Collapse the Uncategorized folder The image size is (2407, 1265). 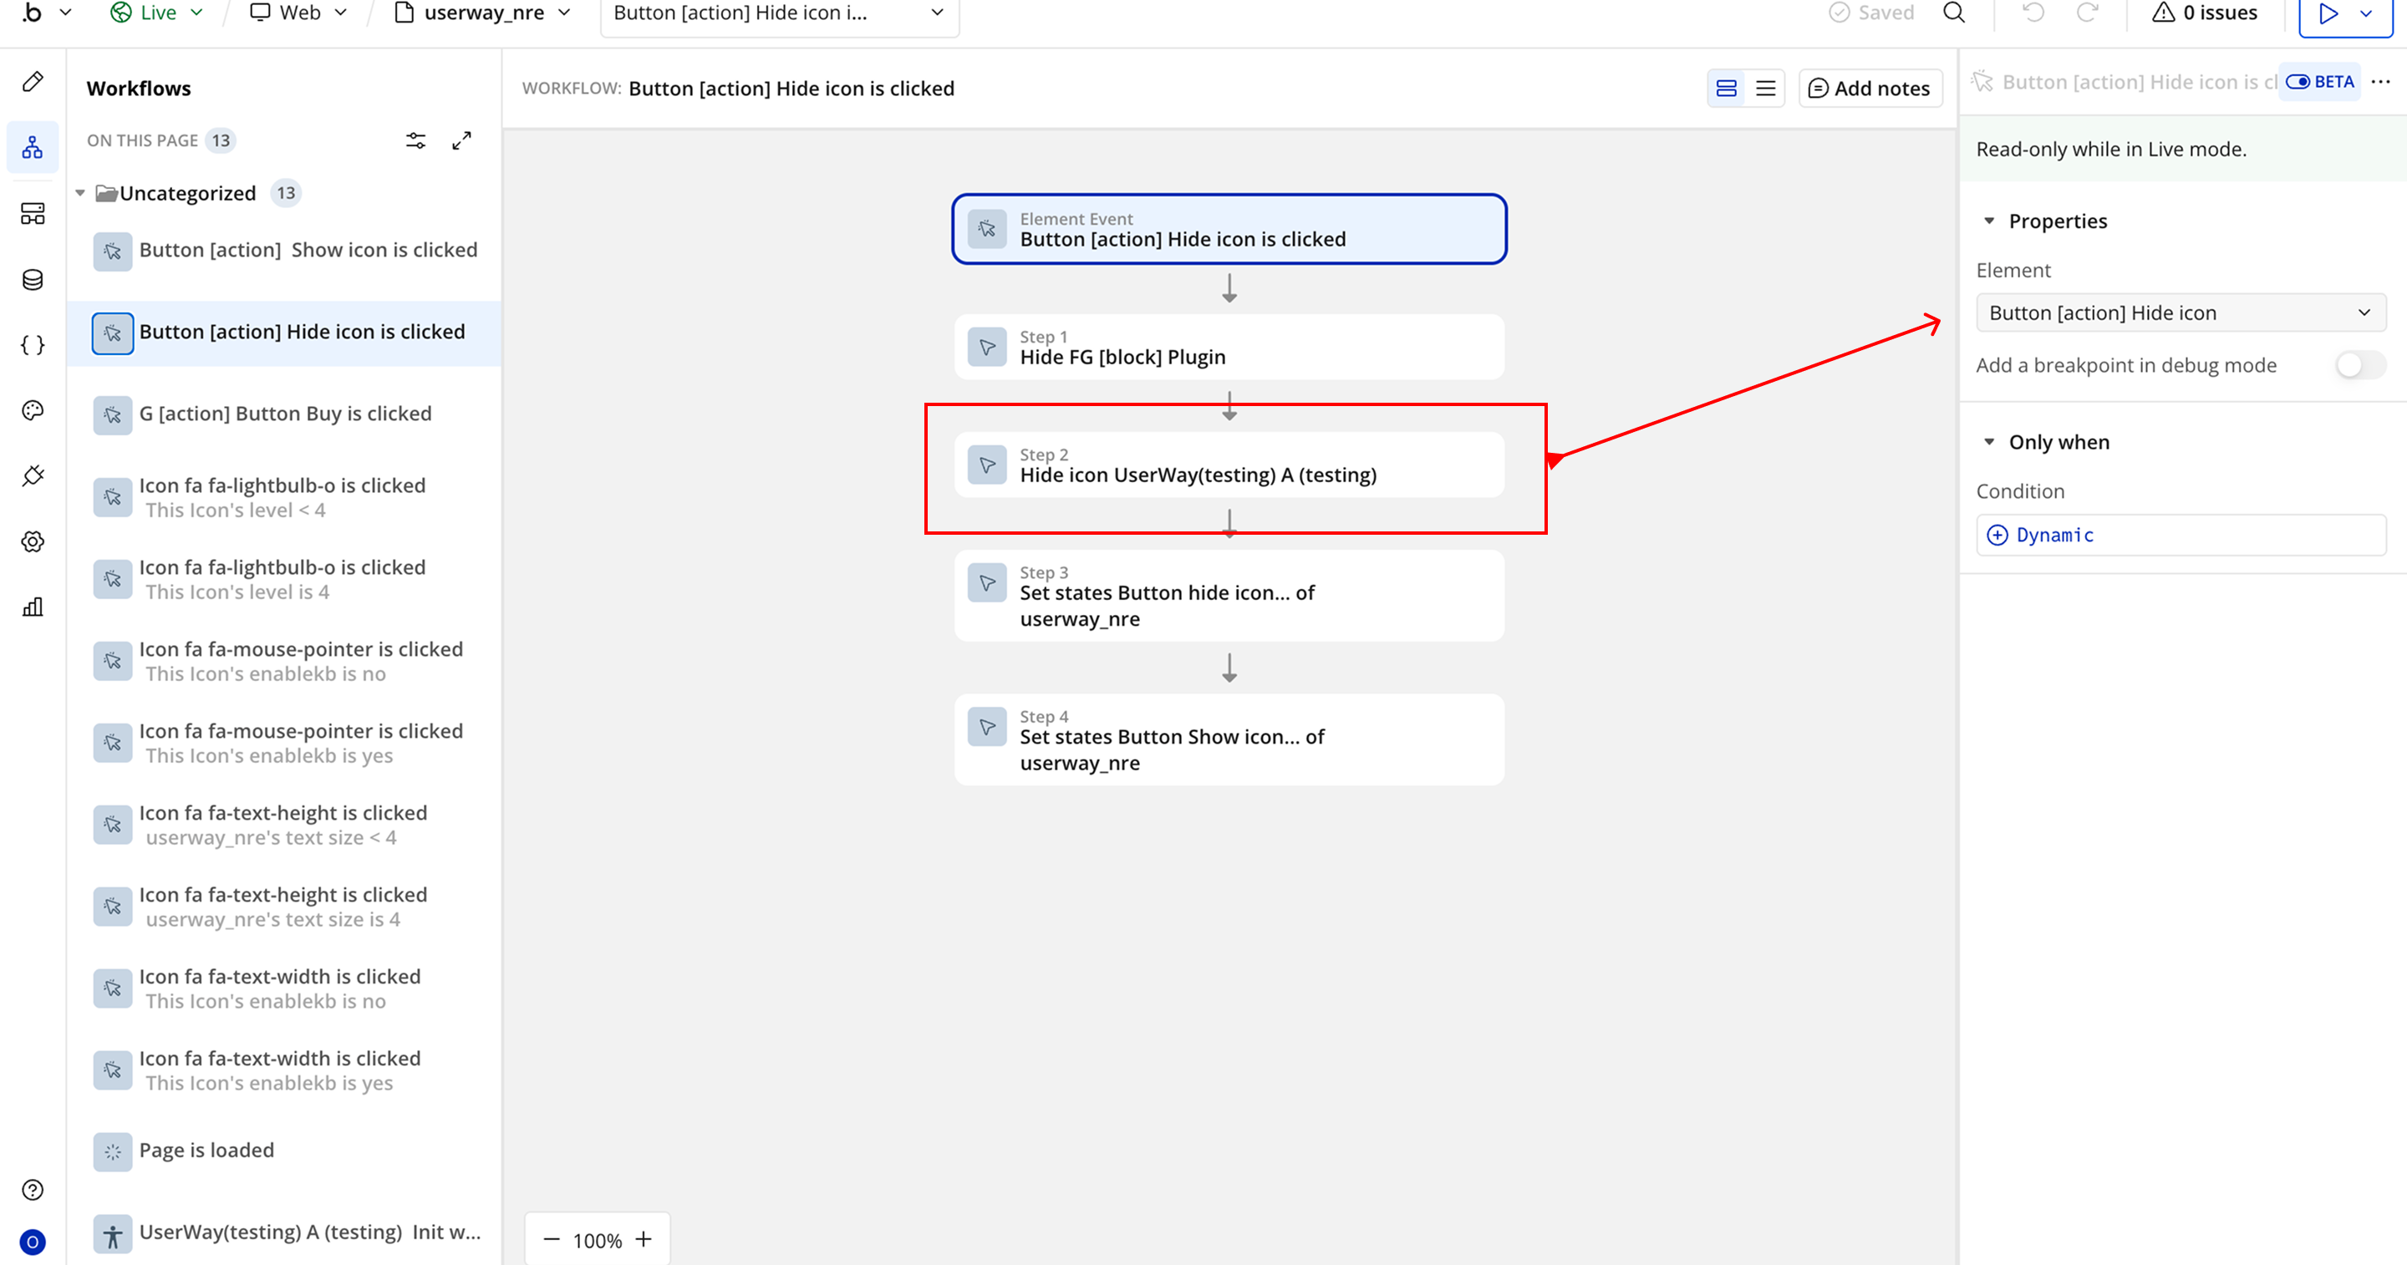pos(80,193)
